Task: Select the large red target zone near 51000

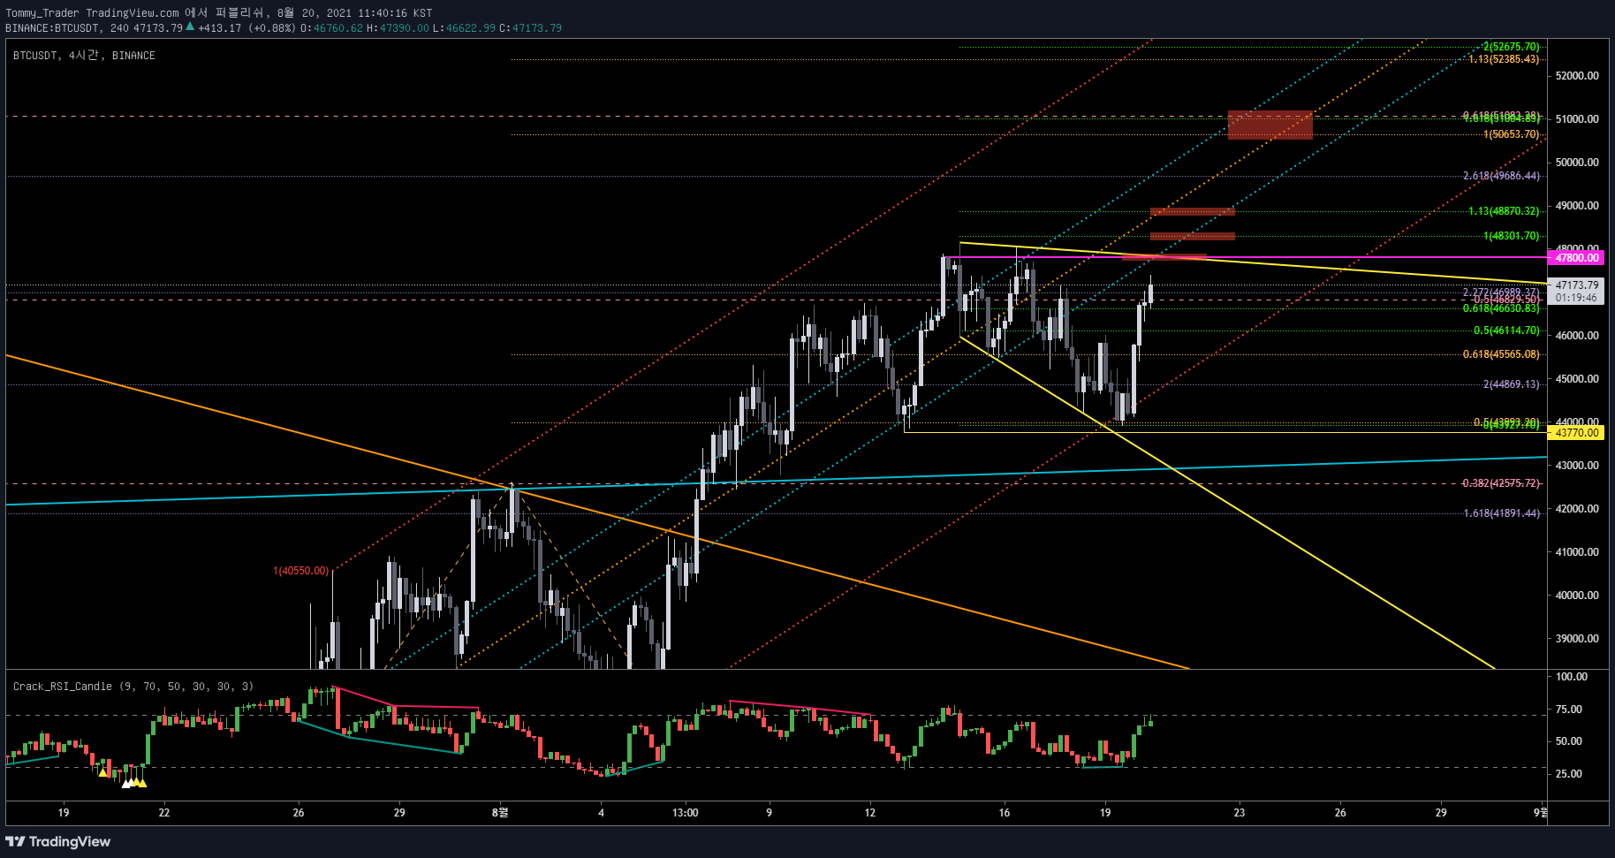Action: click(1270, 125)
